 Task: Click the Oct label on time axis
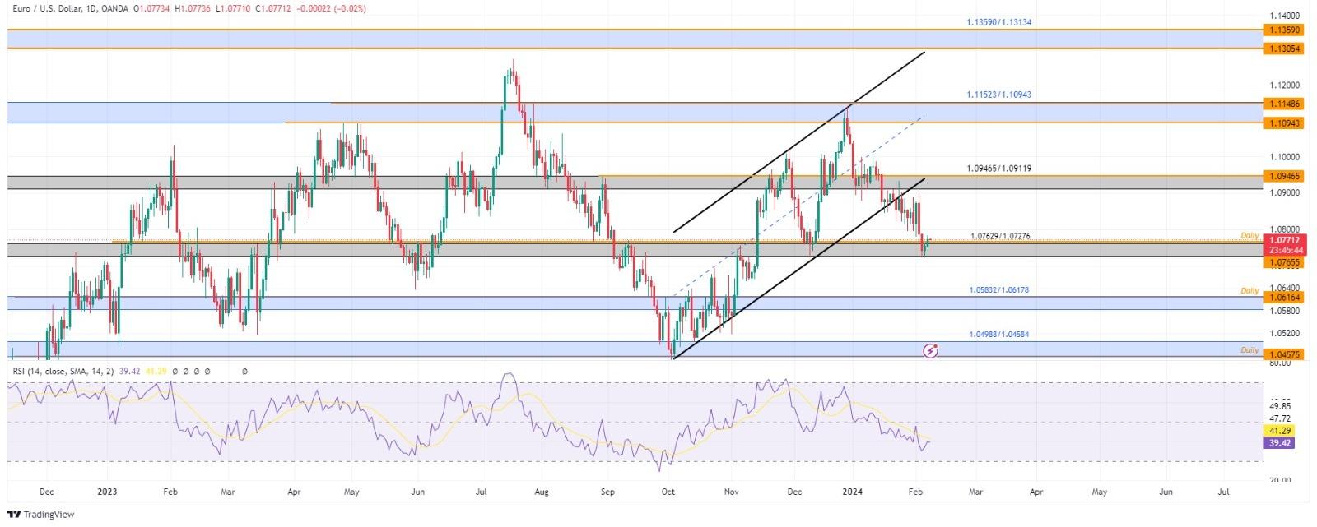point(668,492)
